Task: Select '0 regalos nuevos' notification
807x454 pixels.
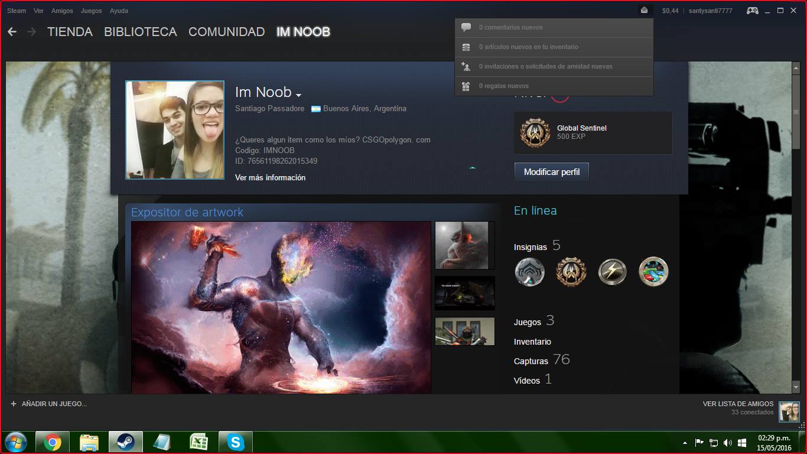Action: point(554,86)
